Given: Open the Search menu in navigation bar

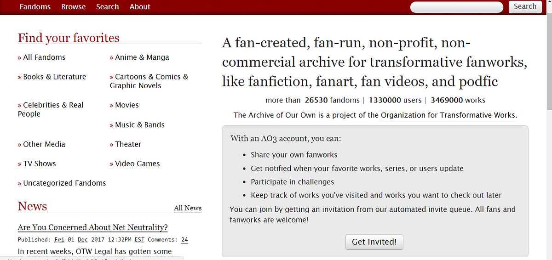Looking at the screenshot, I should 108,7.
